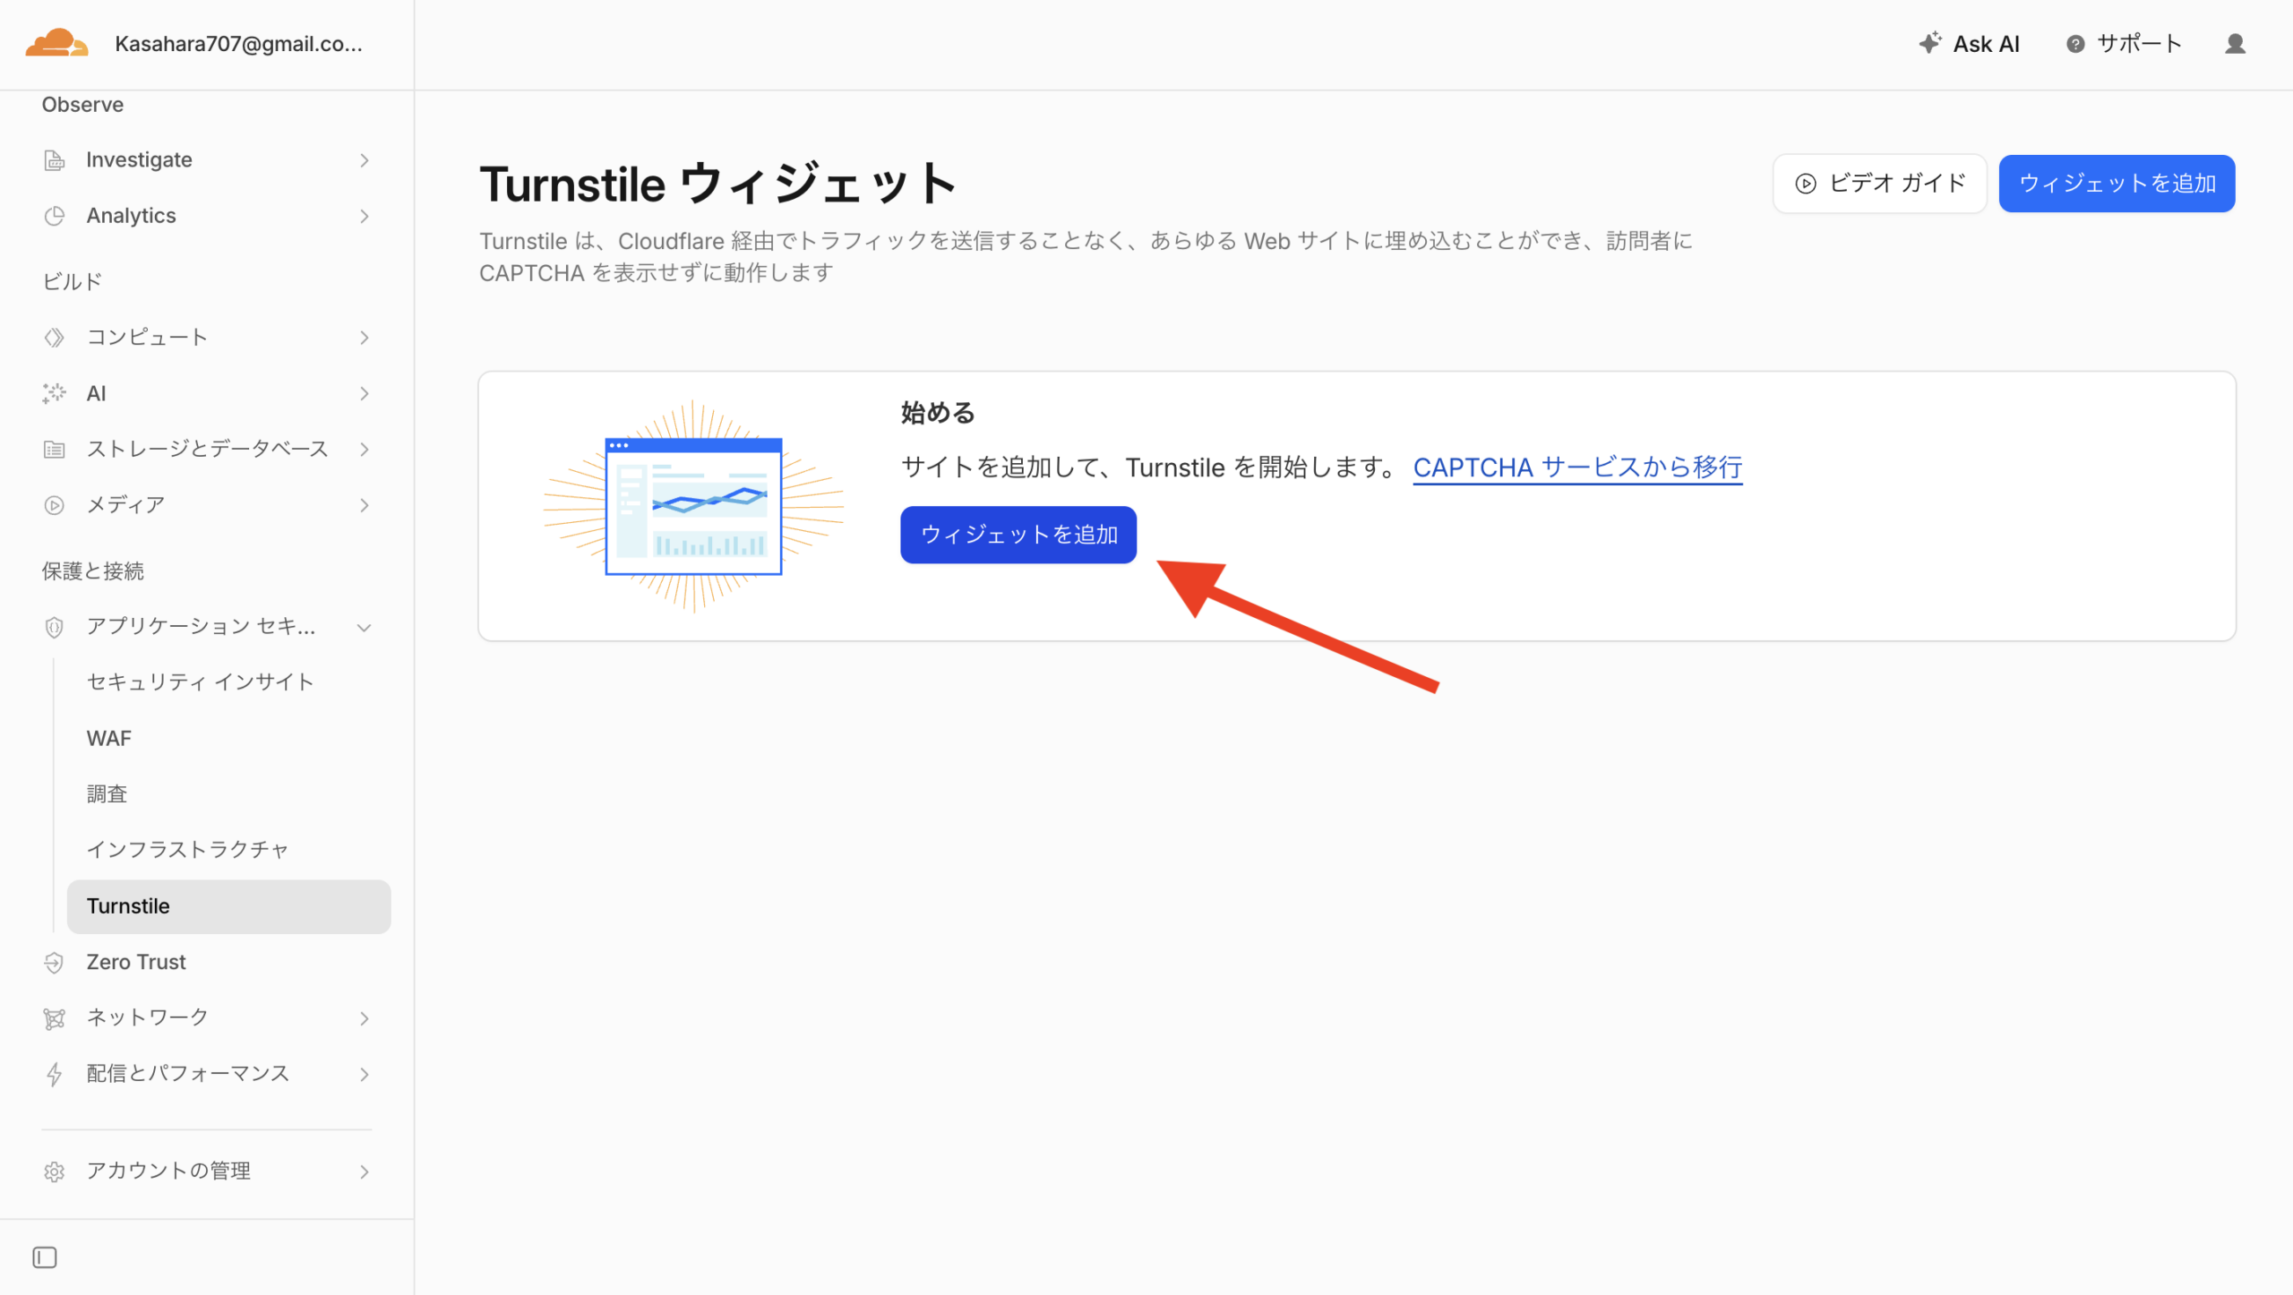
Task: Click the ネットワーク icon
Action: pos(55,1018)
